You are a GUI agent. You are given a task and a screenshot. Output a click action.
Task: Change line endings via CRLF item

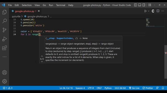99,88
